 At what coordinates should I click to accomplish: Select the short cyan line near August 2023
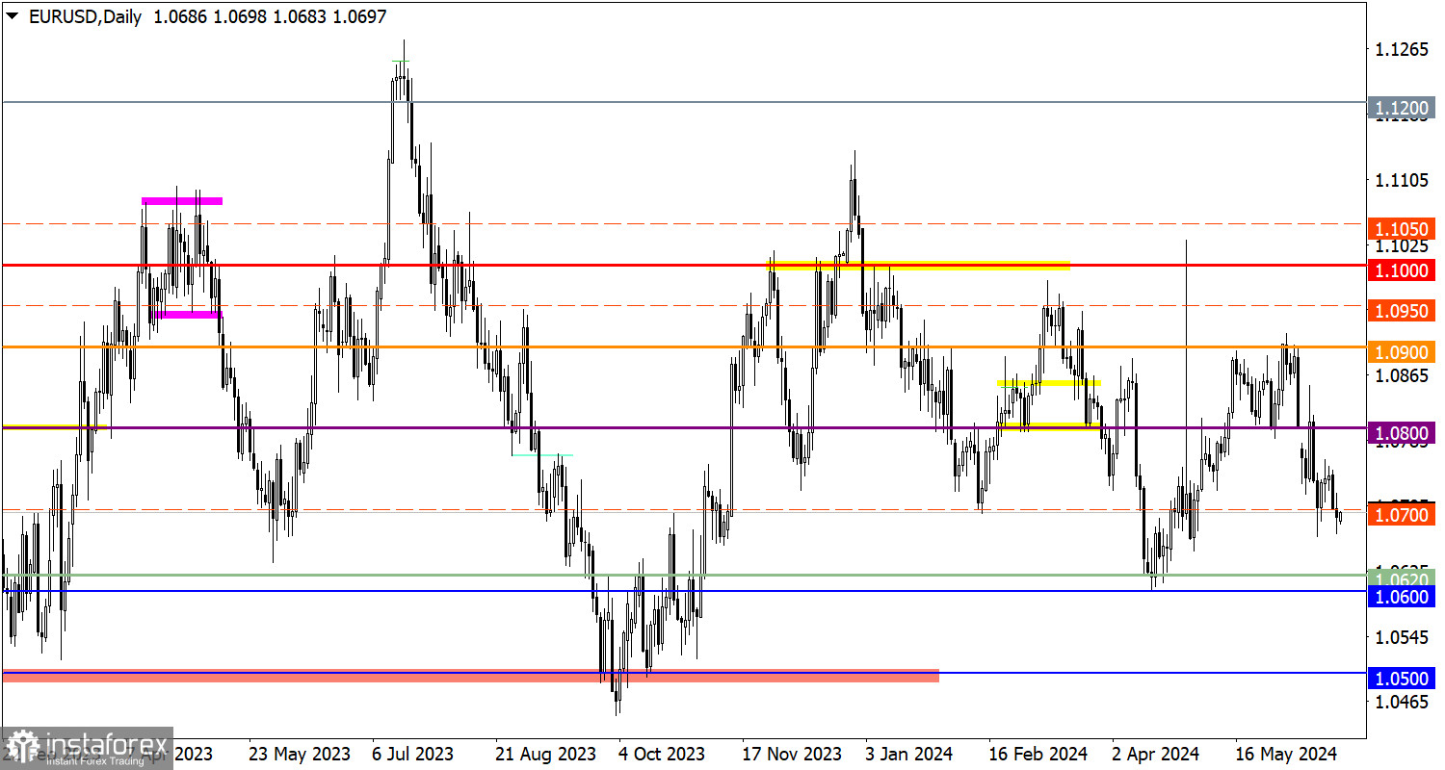pyautogui.click(x=542, y=454)
